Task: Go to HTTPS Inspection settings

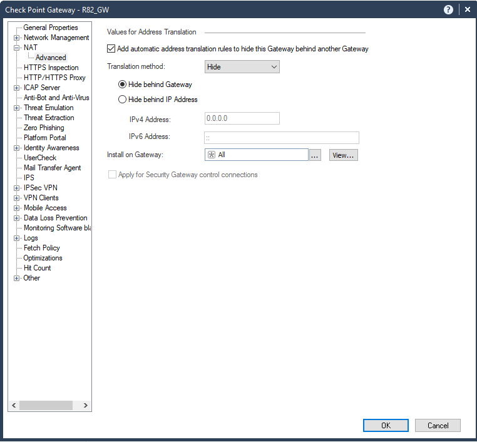Action: point(51,68)
